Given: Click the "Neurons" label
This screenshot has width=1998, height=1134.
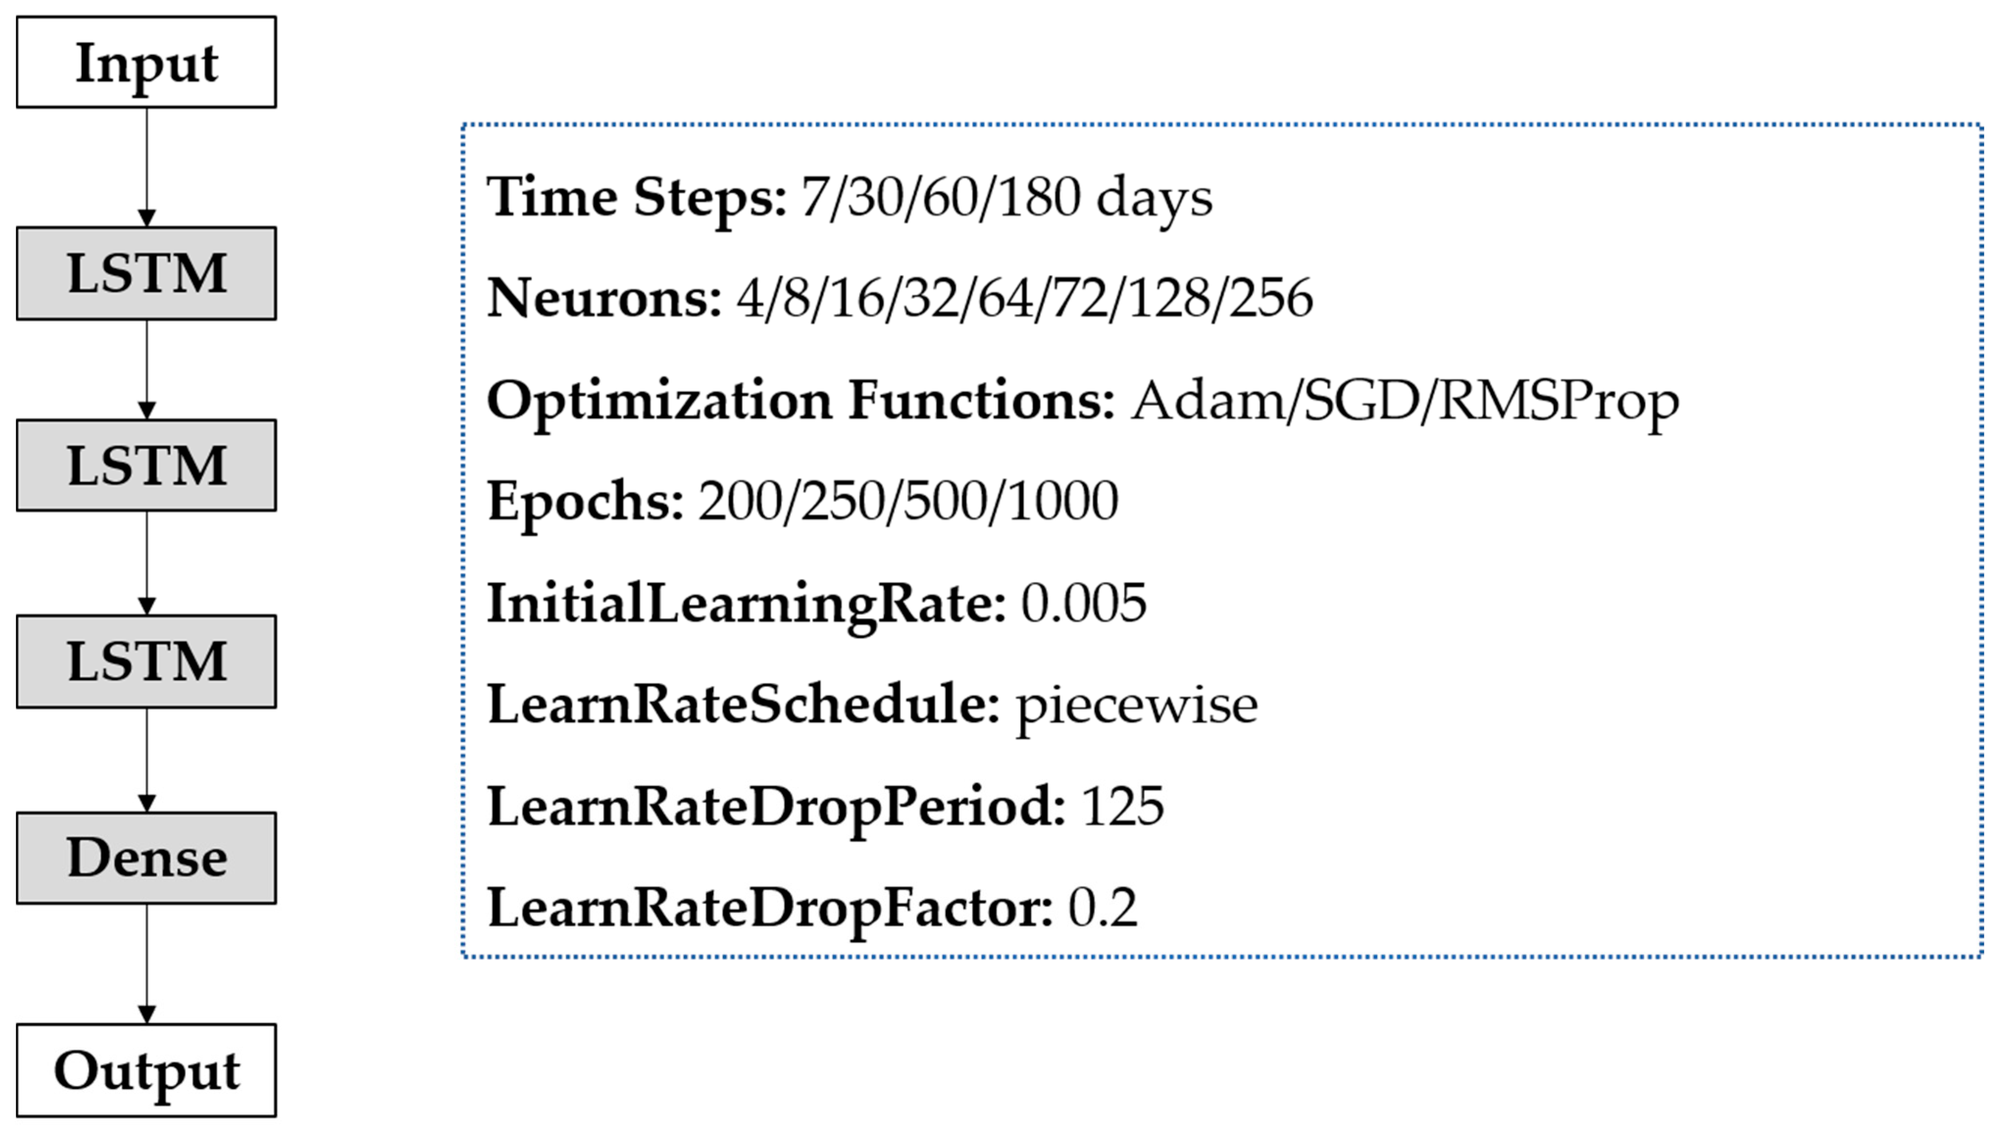Looking at the screenshot, I should click(604, 298).
